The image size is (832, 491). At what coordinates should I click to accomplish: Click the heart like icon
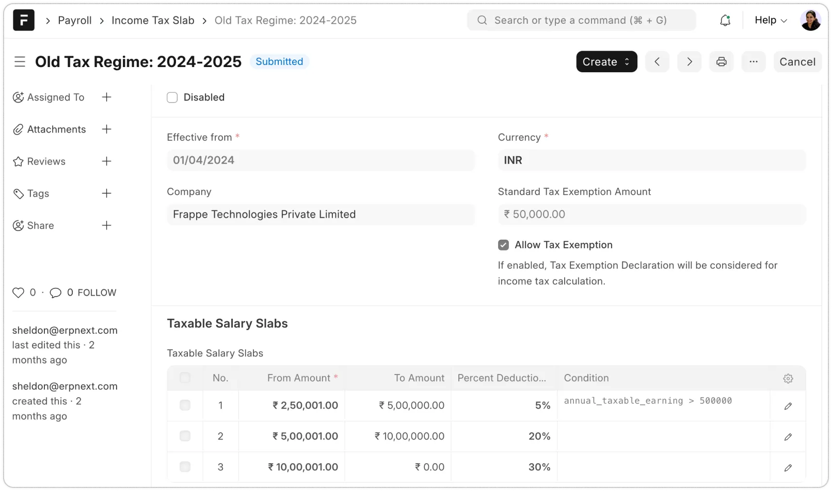tap(19, 293)
